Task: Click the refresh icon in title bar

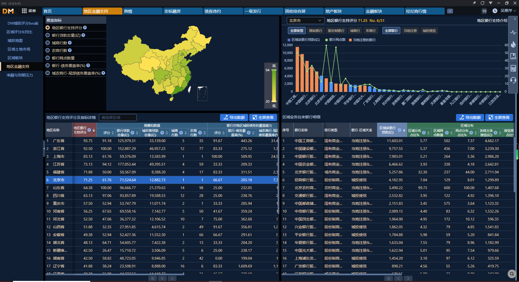Action: [x=482, y=3]
